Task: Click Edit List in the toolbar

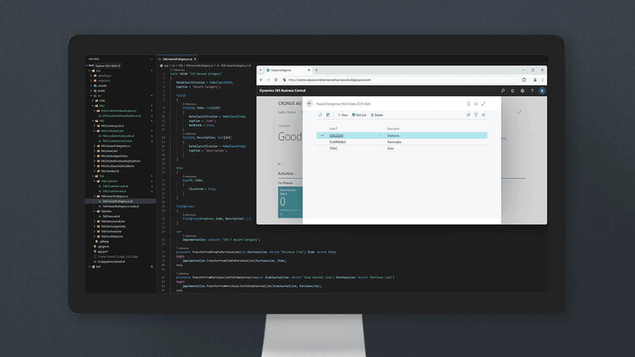Action: (x=359, y=115)
